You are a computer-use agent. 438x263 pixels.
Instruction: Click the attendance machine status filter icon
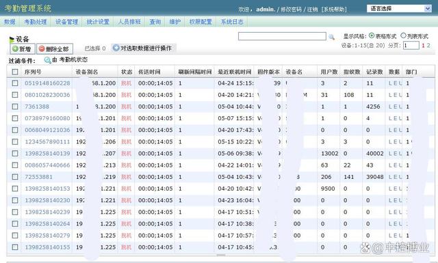pyautogui.click(x=48, y=60)
